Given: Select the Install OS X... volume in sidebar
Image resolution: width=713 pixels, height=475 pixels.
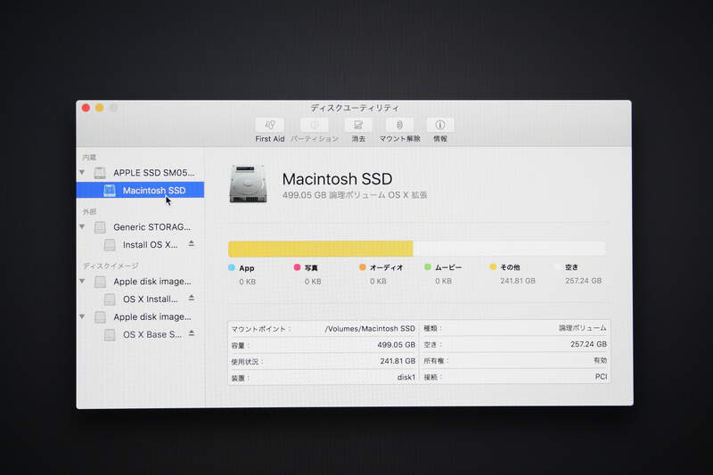Looking at the screenshot, I should click(x=150, y=244).
